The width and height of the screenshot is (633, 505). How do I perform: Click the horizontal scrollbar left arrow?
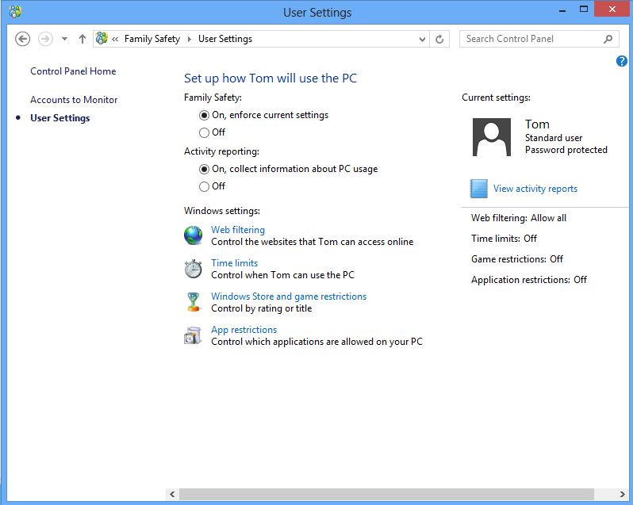[x=172, y=494]
